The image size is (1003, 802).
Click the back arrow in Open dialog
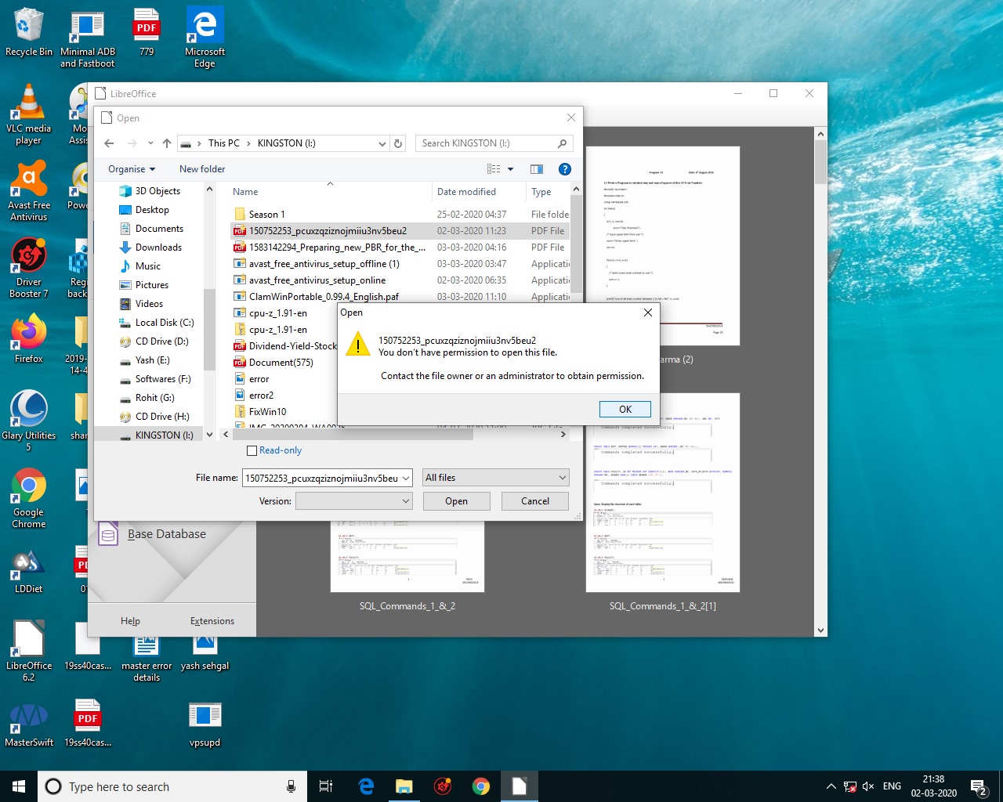pyautogui.click(x=109, y=143)
